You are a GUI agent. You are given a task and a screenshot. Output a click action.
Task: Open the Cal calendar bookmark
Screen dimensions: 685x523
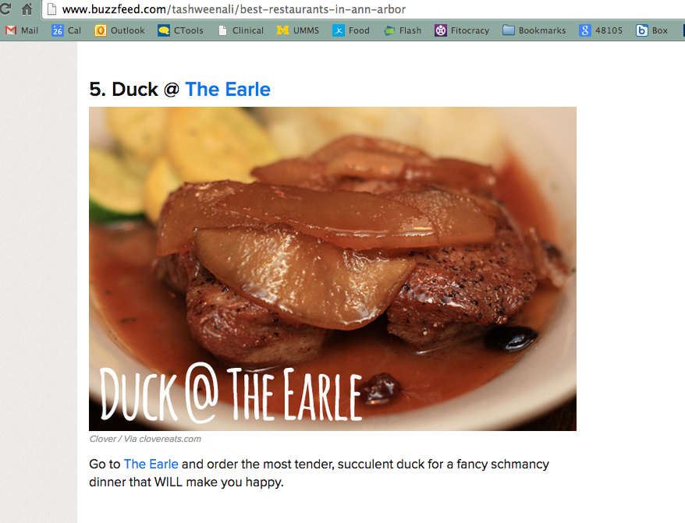tap(66, 30)
